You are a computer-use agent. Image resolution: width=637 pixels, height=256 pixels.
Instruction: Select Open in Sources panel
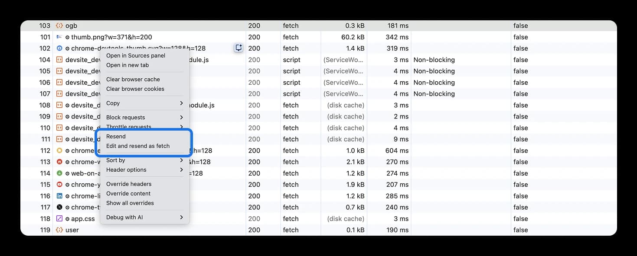click(136, 55)
